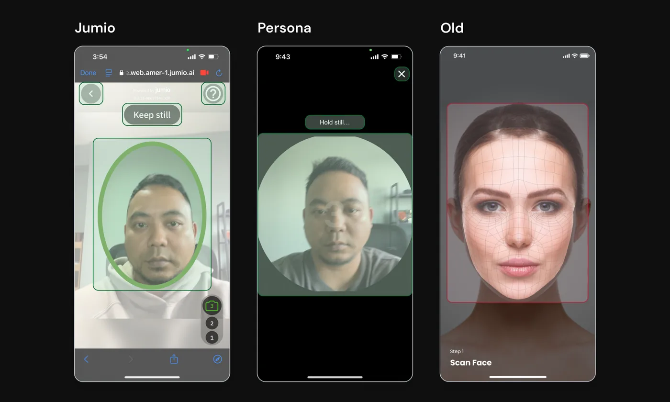Click the Step 1 label in the Old screen
The height and width of the screenshot is (402, 670).
click(457, 351)
